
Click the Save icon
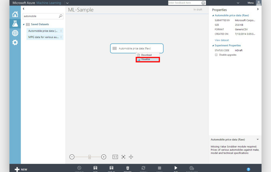(x=95, y=168)
